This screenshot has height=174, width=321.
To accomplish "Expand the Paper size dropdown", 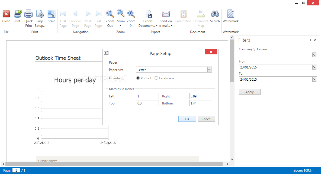I will (x=209, y=70).
